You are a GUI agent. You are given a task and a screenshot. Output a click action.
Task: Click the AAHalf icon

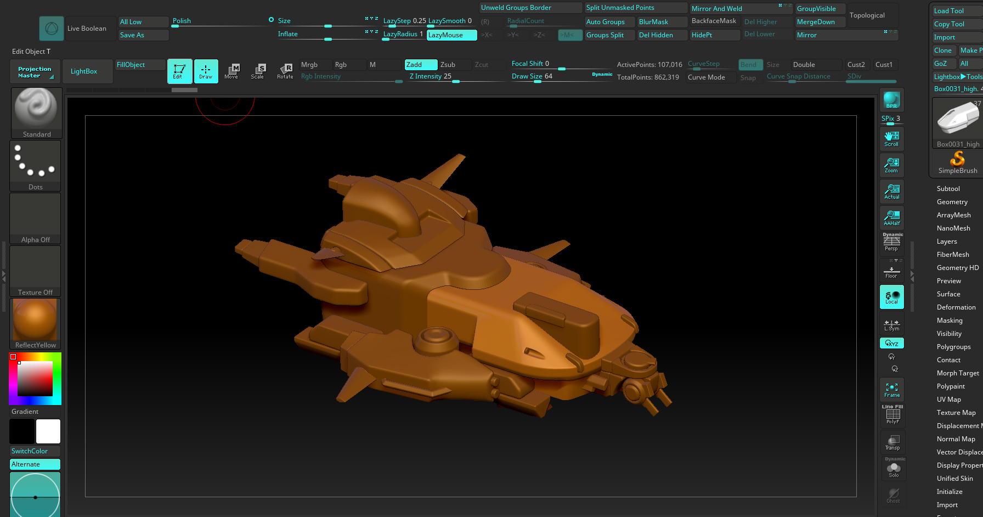pyautogui.click(x=891, y=217)
